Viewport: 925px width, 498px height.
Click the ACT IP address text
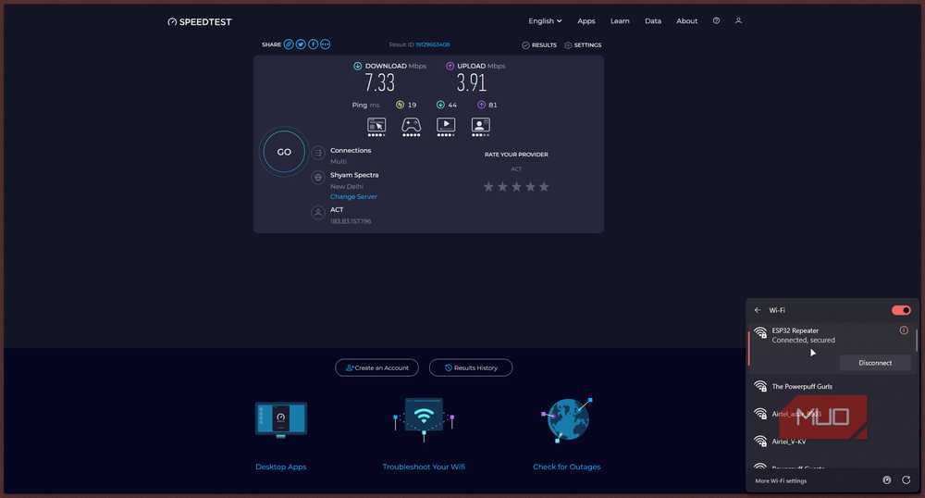click(351, 221)
